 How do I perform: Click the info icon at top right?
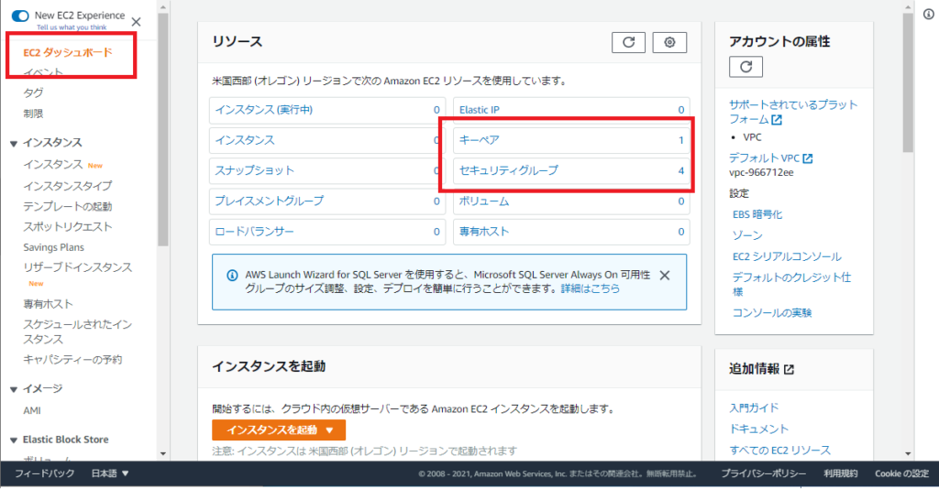click(928, 15)
